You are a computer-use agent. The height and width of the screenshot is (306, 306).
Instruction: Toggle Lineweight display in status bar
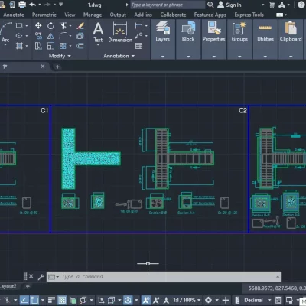(x=51, y=300)
